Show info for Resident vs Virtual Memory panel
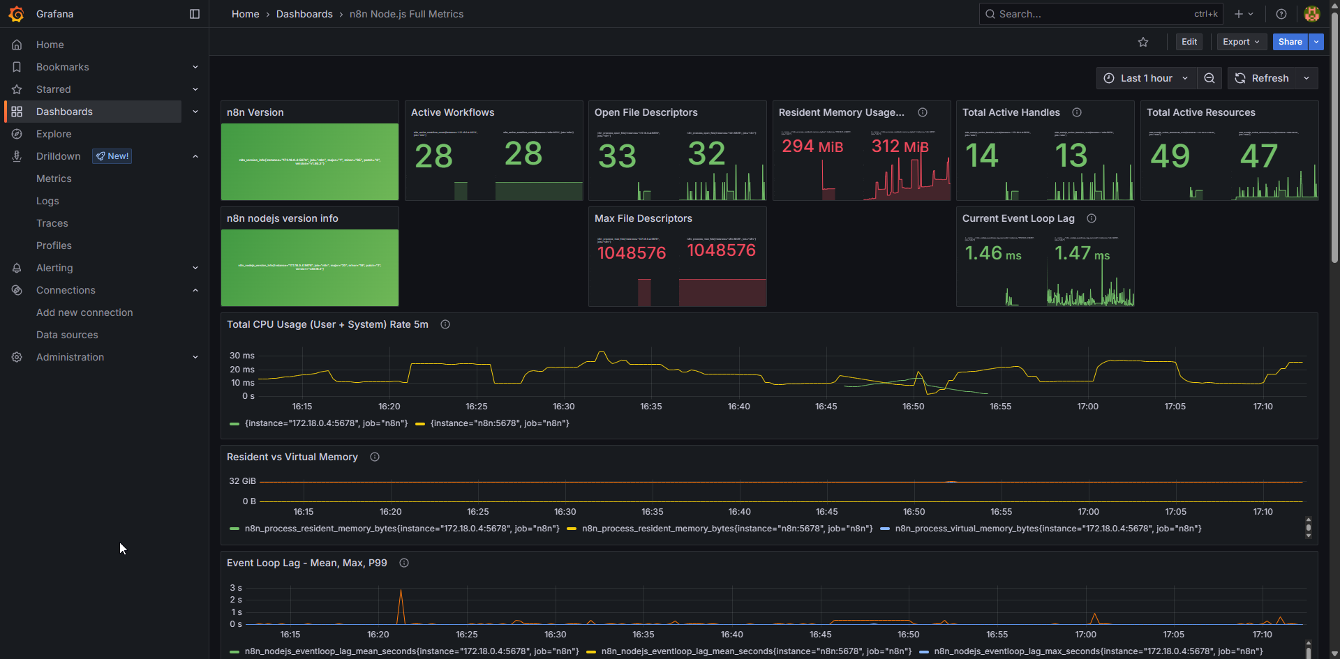This screenshot has height=659, width=1340. tap(375, 457)
